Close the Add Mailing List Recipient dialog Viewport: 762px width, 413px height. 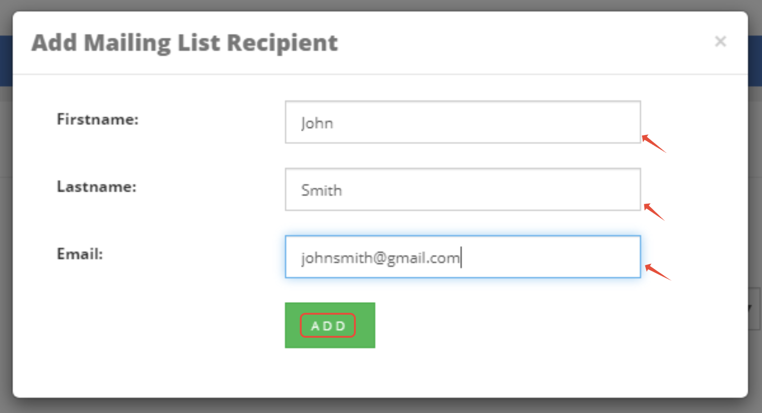720,41
